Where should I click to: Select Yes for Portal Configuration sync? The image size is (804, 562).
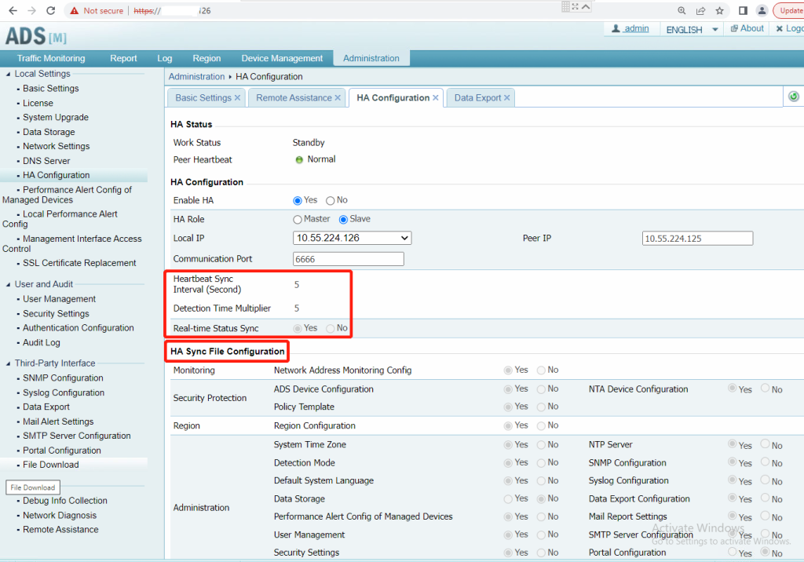[733, 553]
